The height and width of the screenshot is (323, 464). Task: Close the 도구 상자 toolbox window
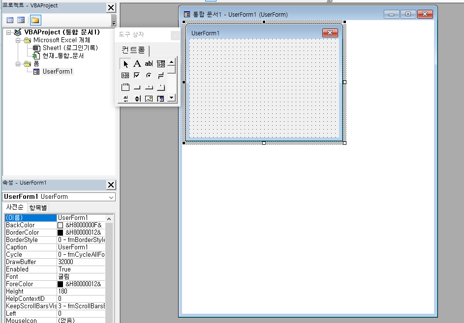175,35
